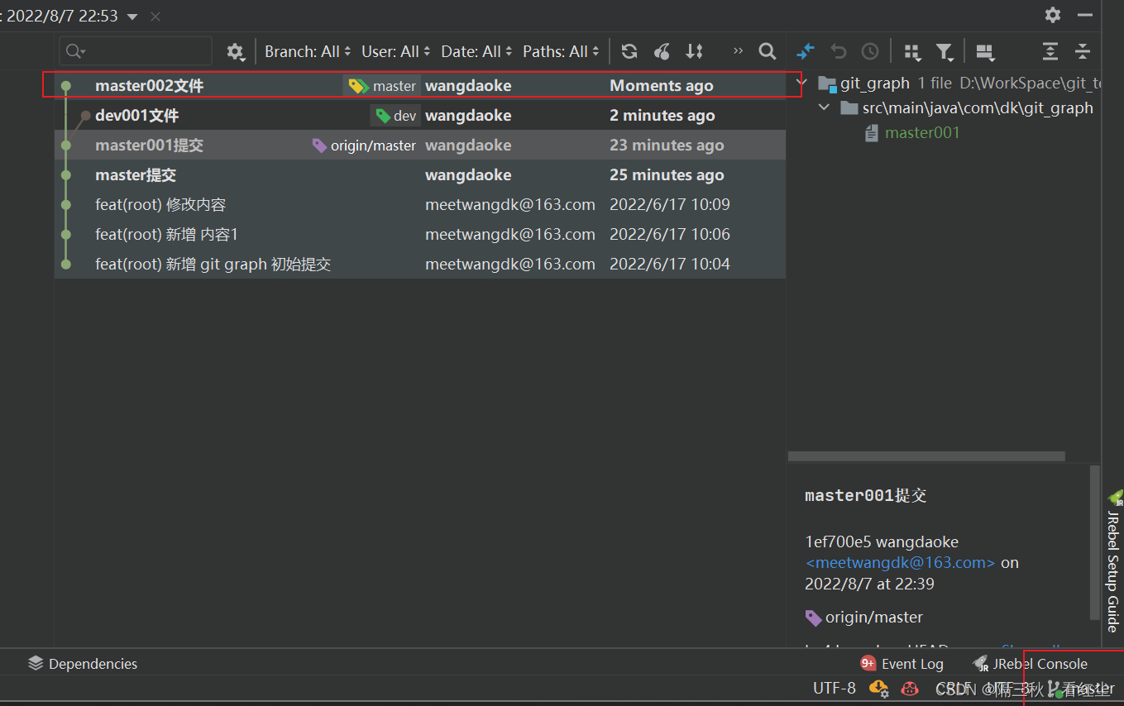Open the Group By icon menu
The height and width of the screenshot is (706, 1124).
(x=912, y=51)
